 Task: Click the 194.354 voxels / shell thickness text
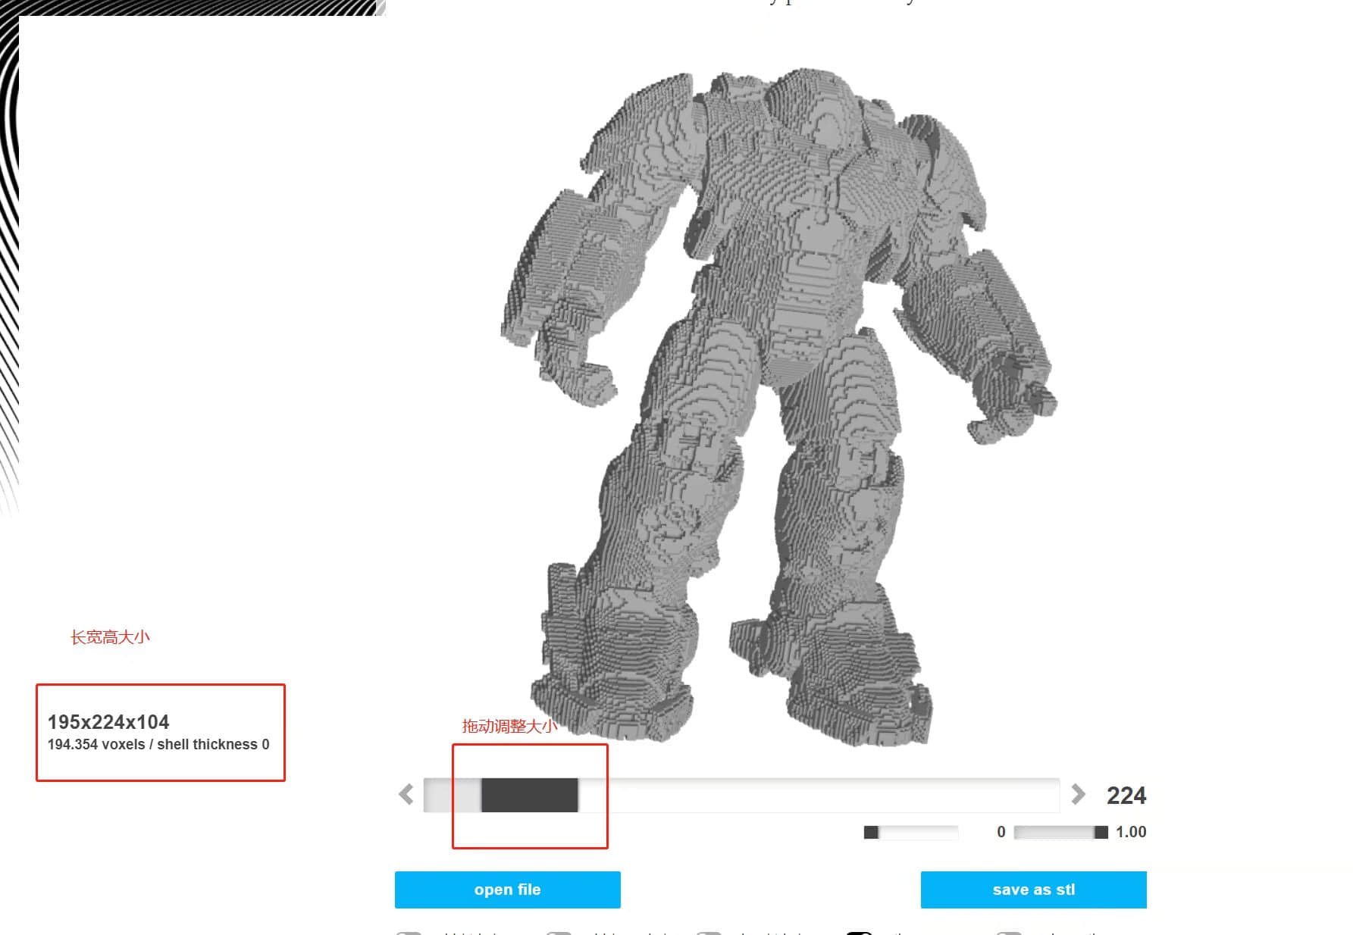(x=158, y=745)
